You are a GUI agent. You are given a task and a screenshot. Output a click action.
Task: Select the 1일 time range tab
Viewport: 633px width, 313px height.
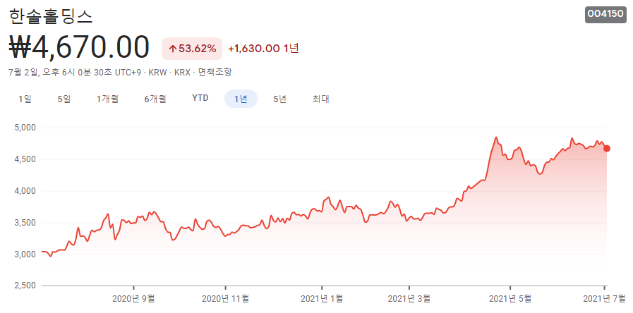25,99
